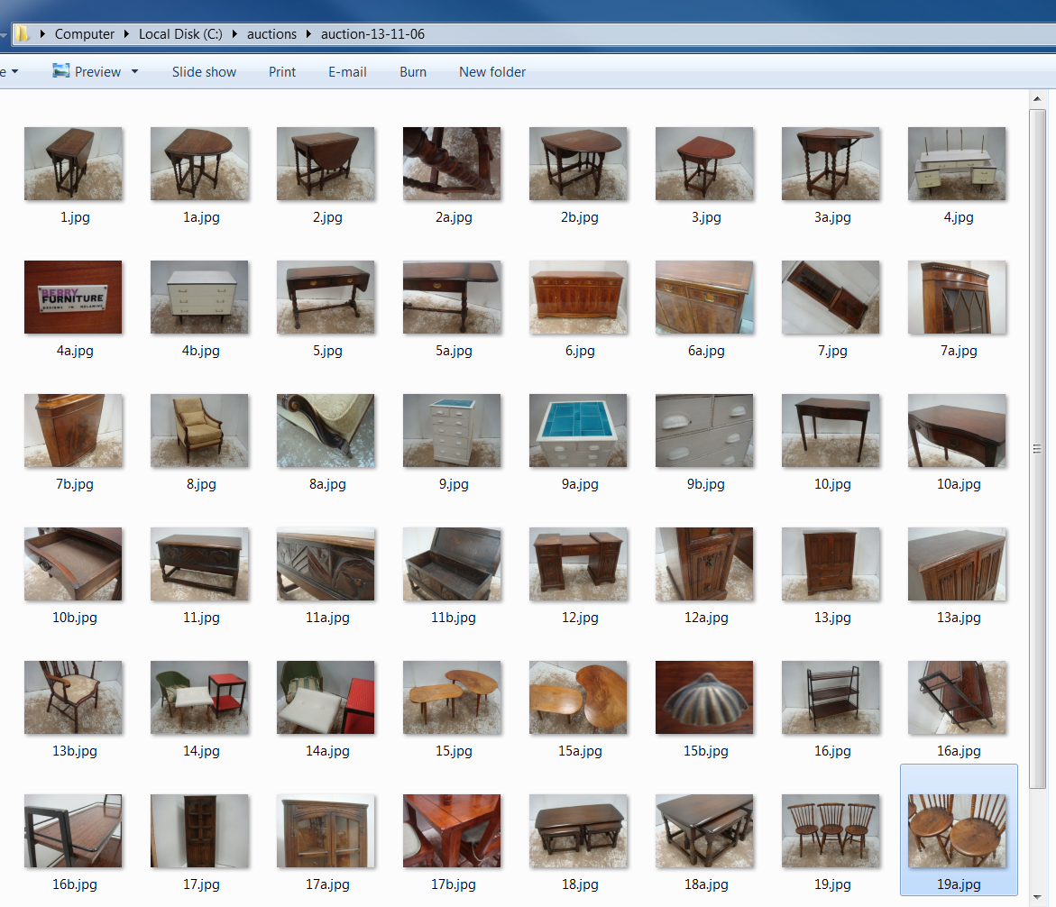Select the highlighted 19a.jpg thumbnail

tap(958, 831)
